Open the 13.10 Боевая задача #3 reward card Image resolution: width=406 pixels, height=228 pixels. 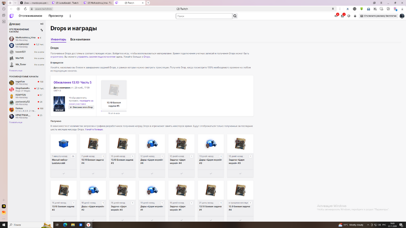[x=122, y=156]
